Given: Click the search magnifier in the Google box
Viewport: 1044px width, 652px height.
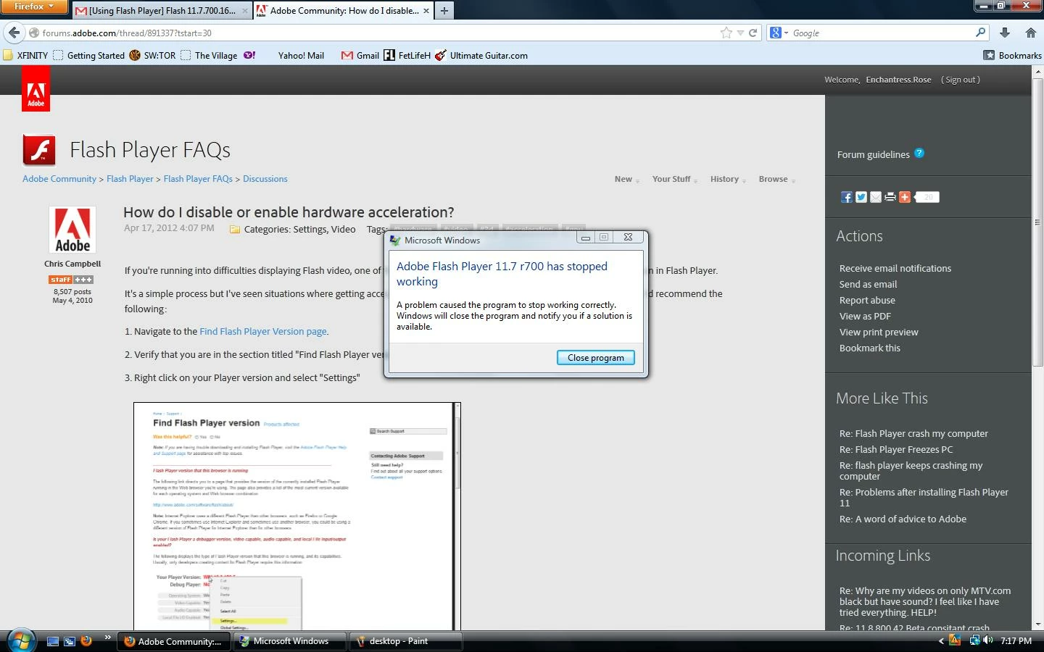Looking at the screenshot, I should pos(980,33).
